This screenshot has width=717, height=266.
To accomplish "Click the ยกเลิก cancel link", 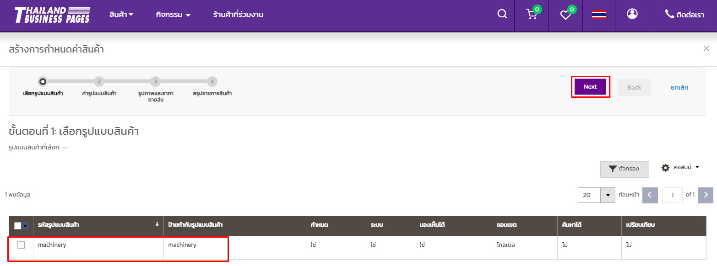I will click(x=679, y=87).
